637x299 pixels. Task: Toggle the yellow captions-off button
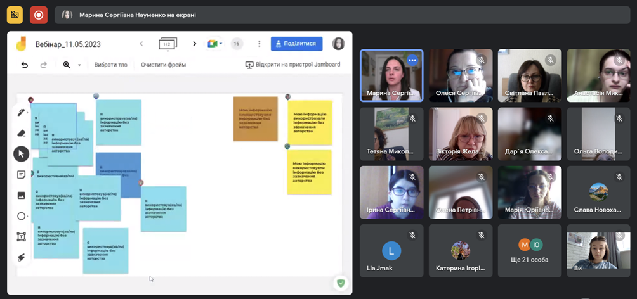[15, 15]
